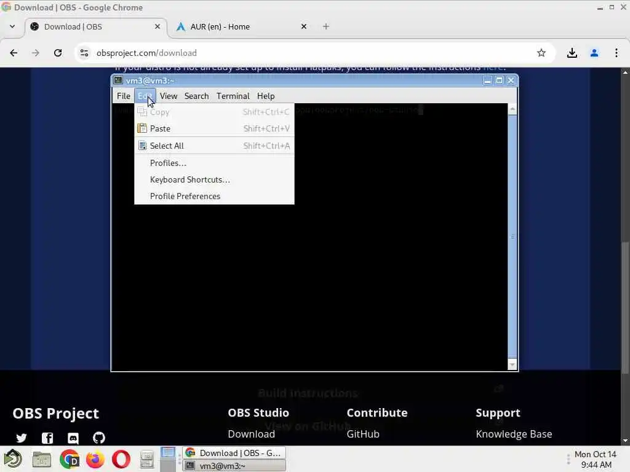Open Chrome downloads icon

click(572, 53)
